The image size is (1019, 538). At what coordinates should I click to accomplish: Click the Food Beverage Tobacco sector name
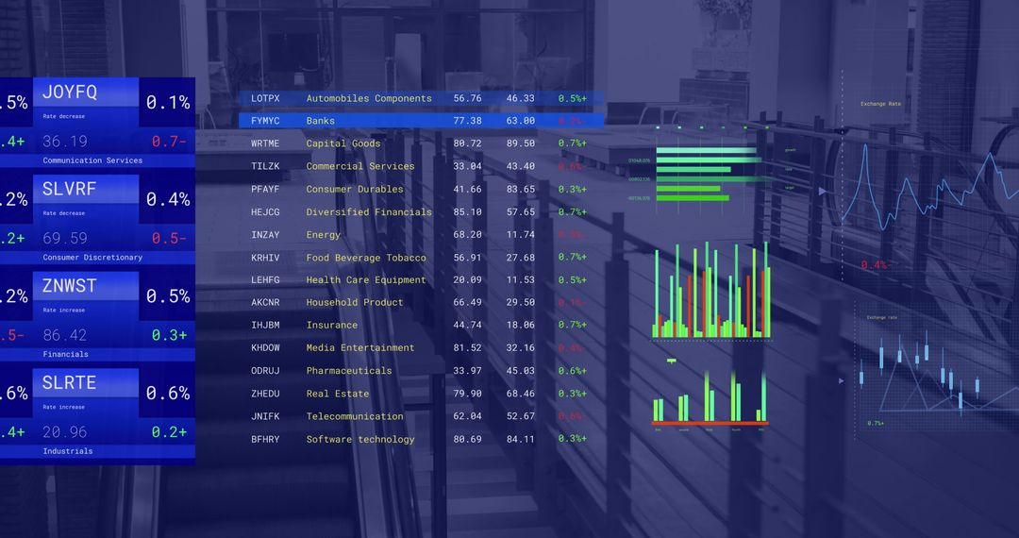click(366, 258)
